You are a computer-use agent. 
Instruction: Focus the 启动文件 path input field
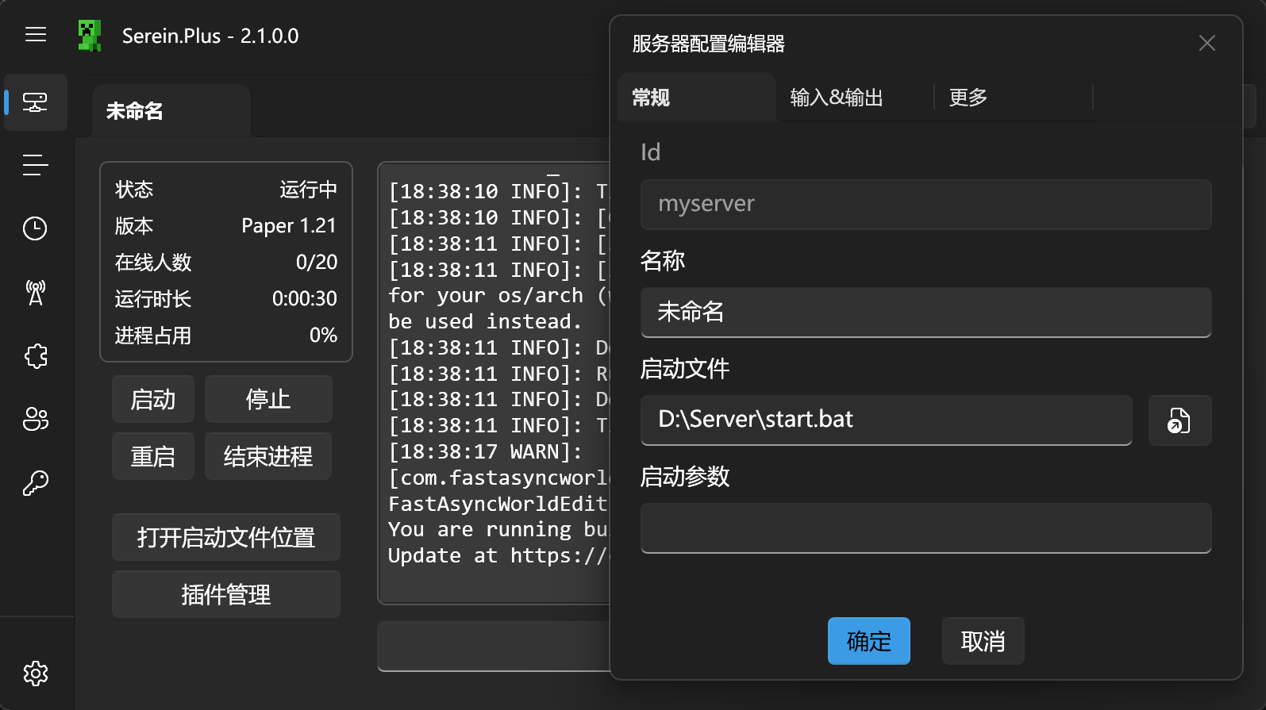pos(886,420)
